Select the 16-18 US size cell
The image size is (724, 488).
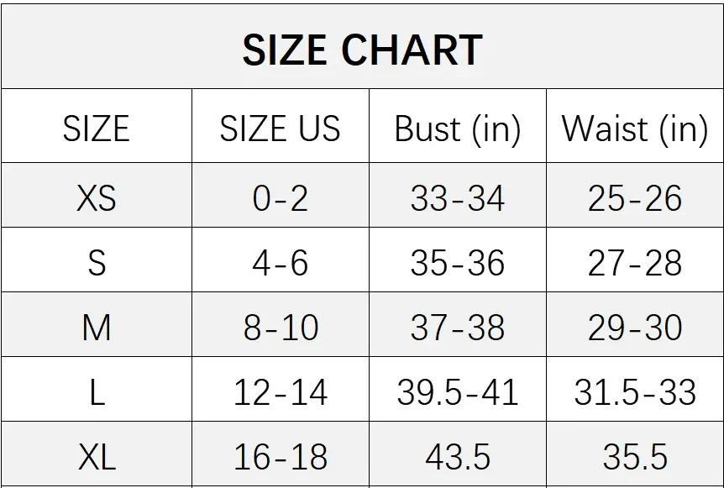[281, 454]
